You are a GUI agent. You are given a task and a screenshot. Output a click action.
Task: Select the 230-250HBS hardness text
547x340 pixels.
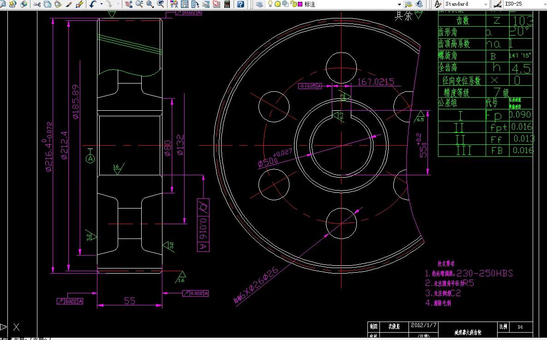485,273
